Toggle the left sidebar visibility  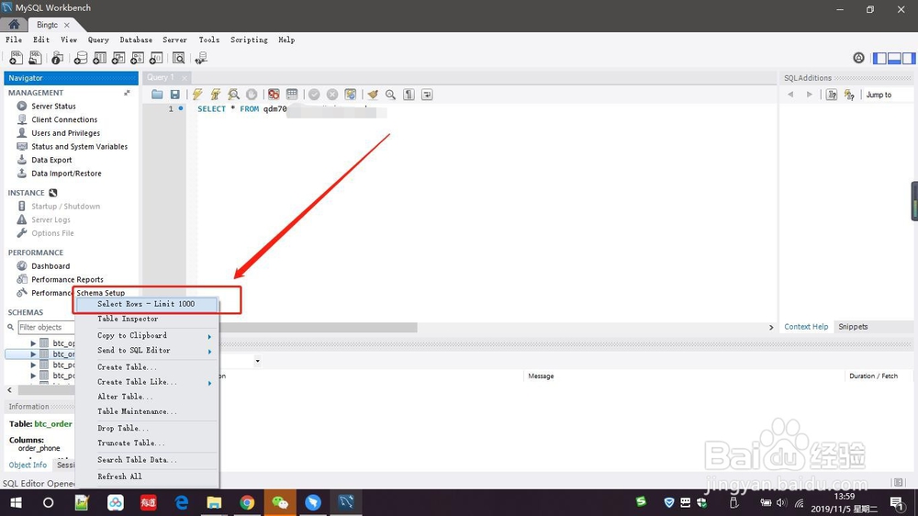(x=879, y=58)
